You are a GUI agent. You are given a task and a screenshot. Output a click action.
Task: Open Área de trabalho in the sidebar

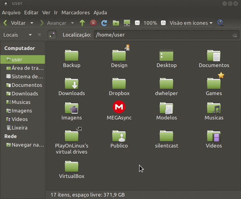pos(23,68)
